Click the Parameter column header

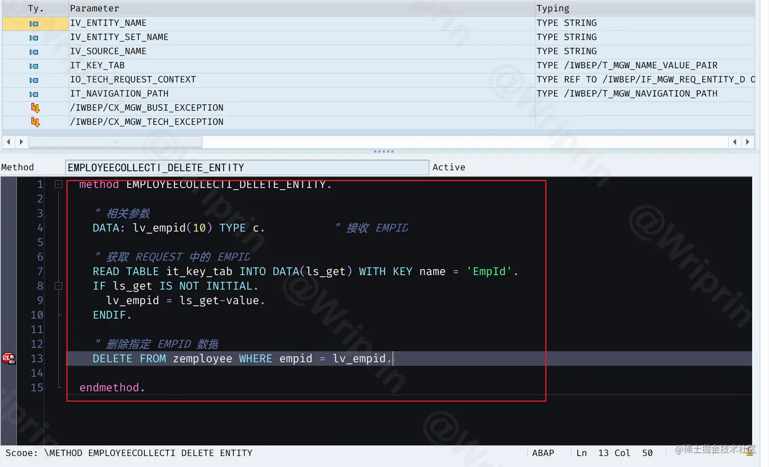302,9
